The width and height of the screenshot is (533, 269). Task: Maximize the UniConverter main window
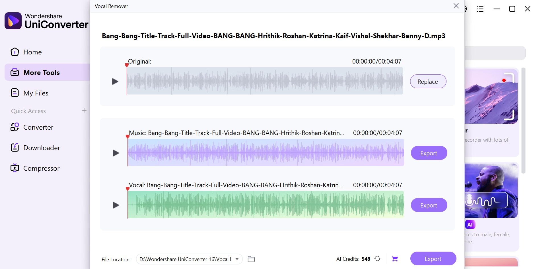click(512, 9)
